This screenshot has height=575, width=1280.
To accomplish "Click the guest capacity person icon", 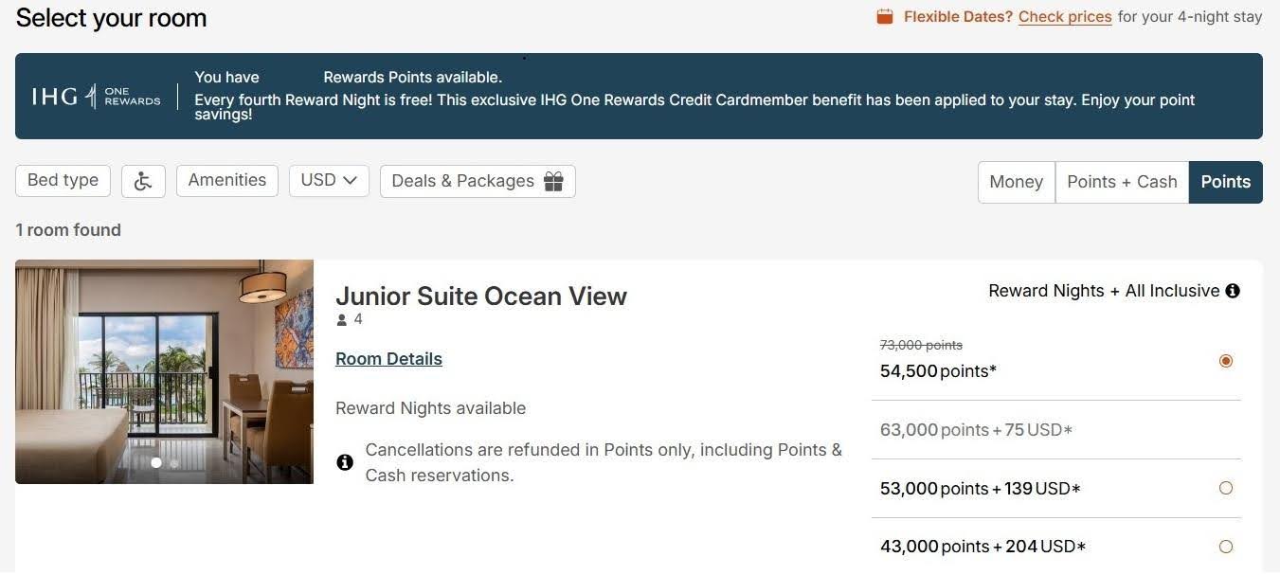I will (x=342, y=320).
